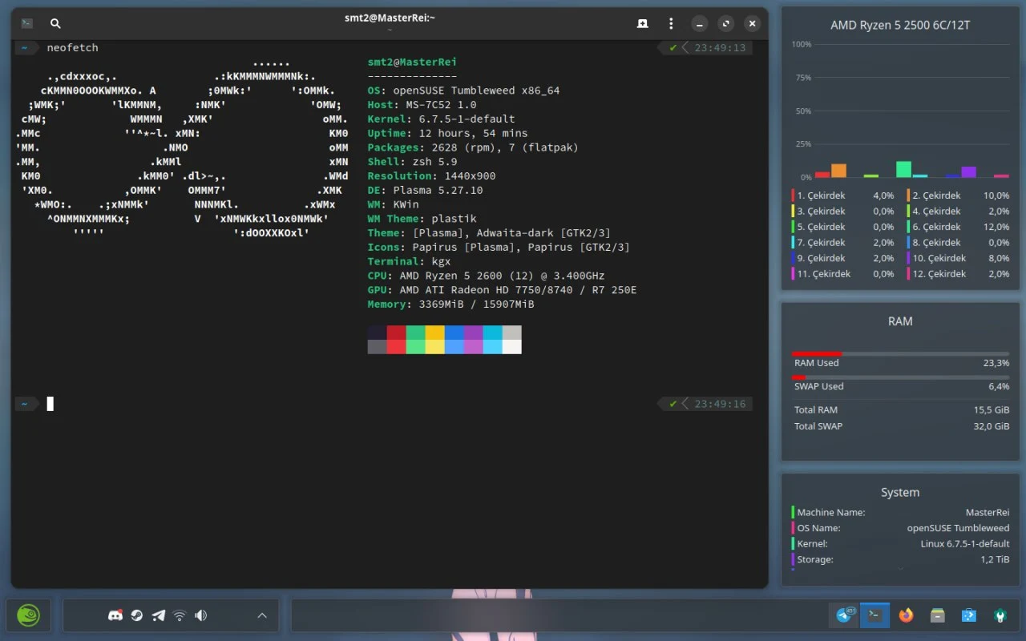The image size is (1026, 641).
Task: Click the CPU line AMD Ryzen 5 2600
Action: tap(486, 276)
